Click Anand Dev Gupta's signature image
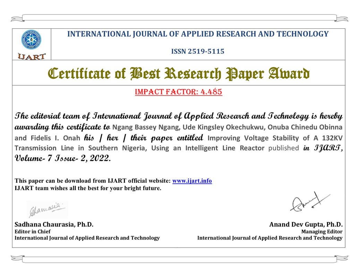The width and height of the screenshot is (359, 277). click(x=310, y=202)
